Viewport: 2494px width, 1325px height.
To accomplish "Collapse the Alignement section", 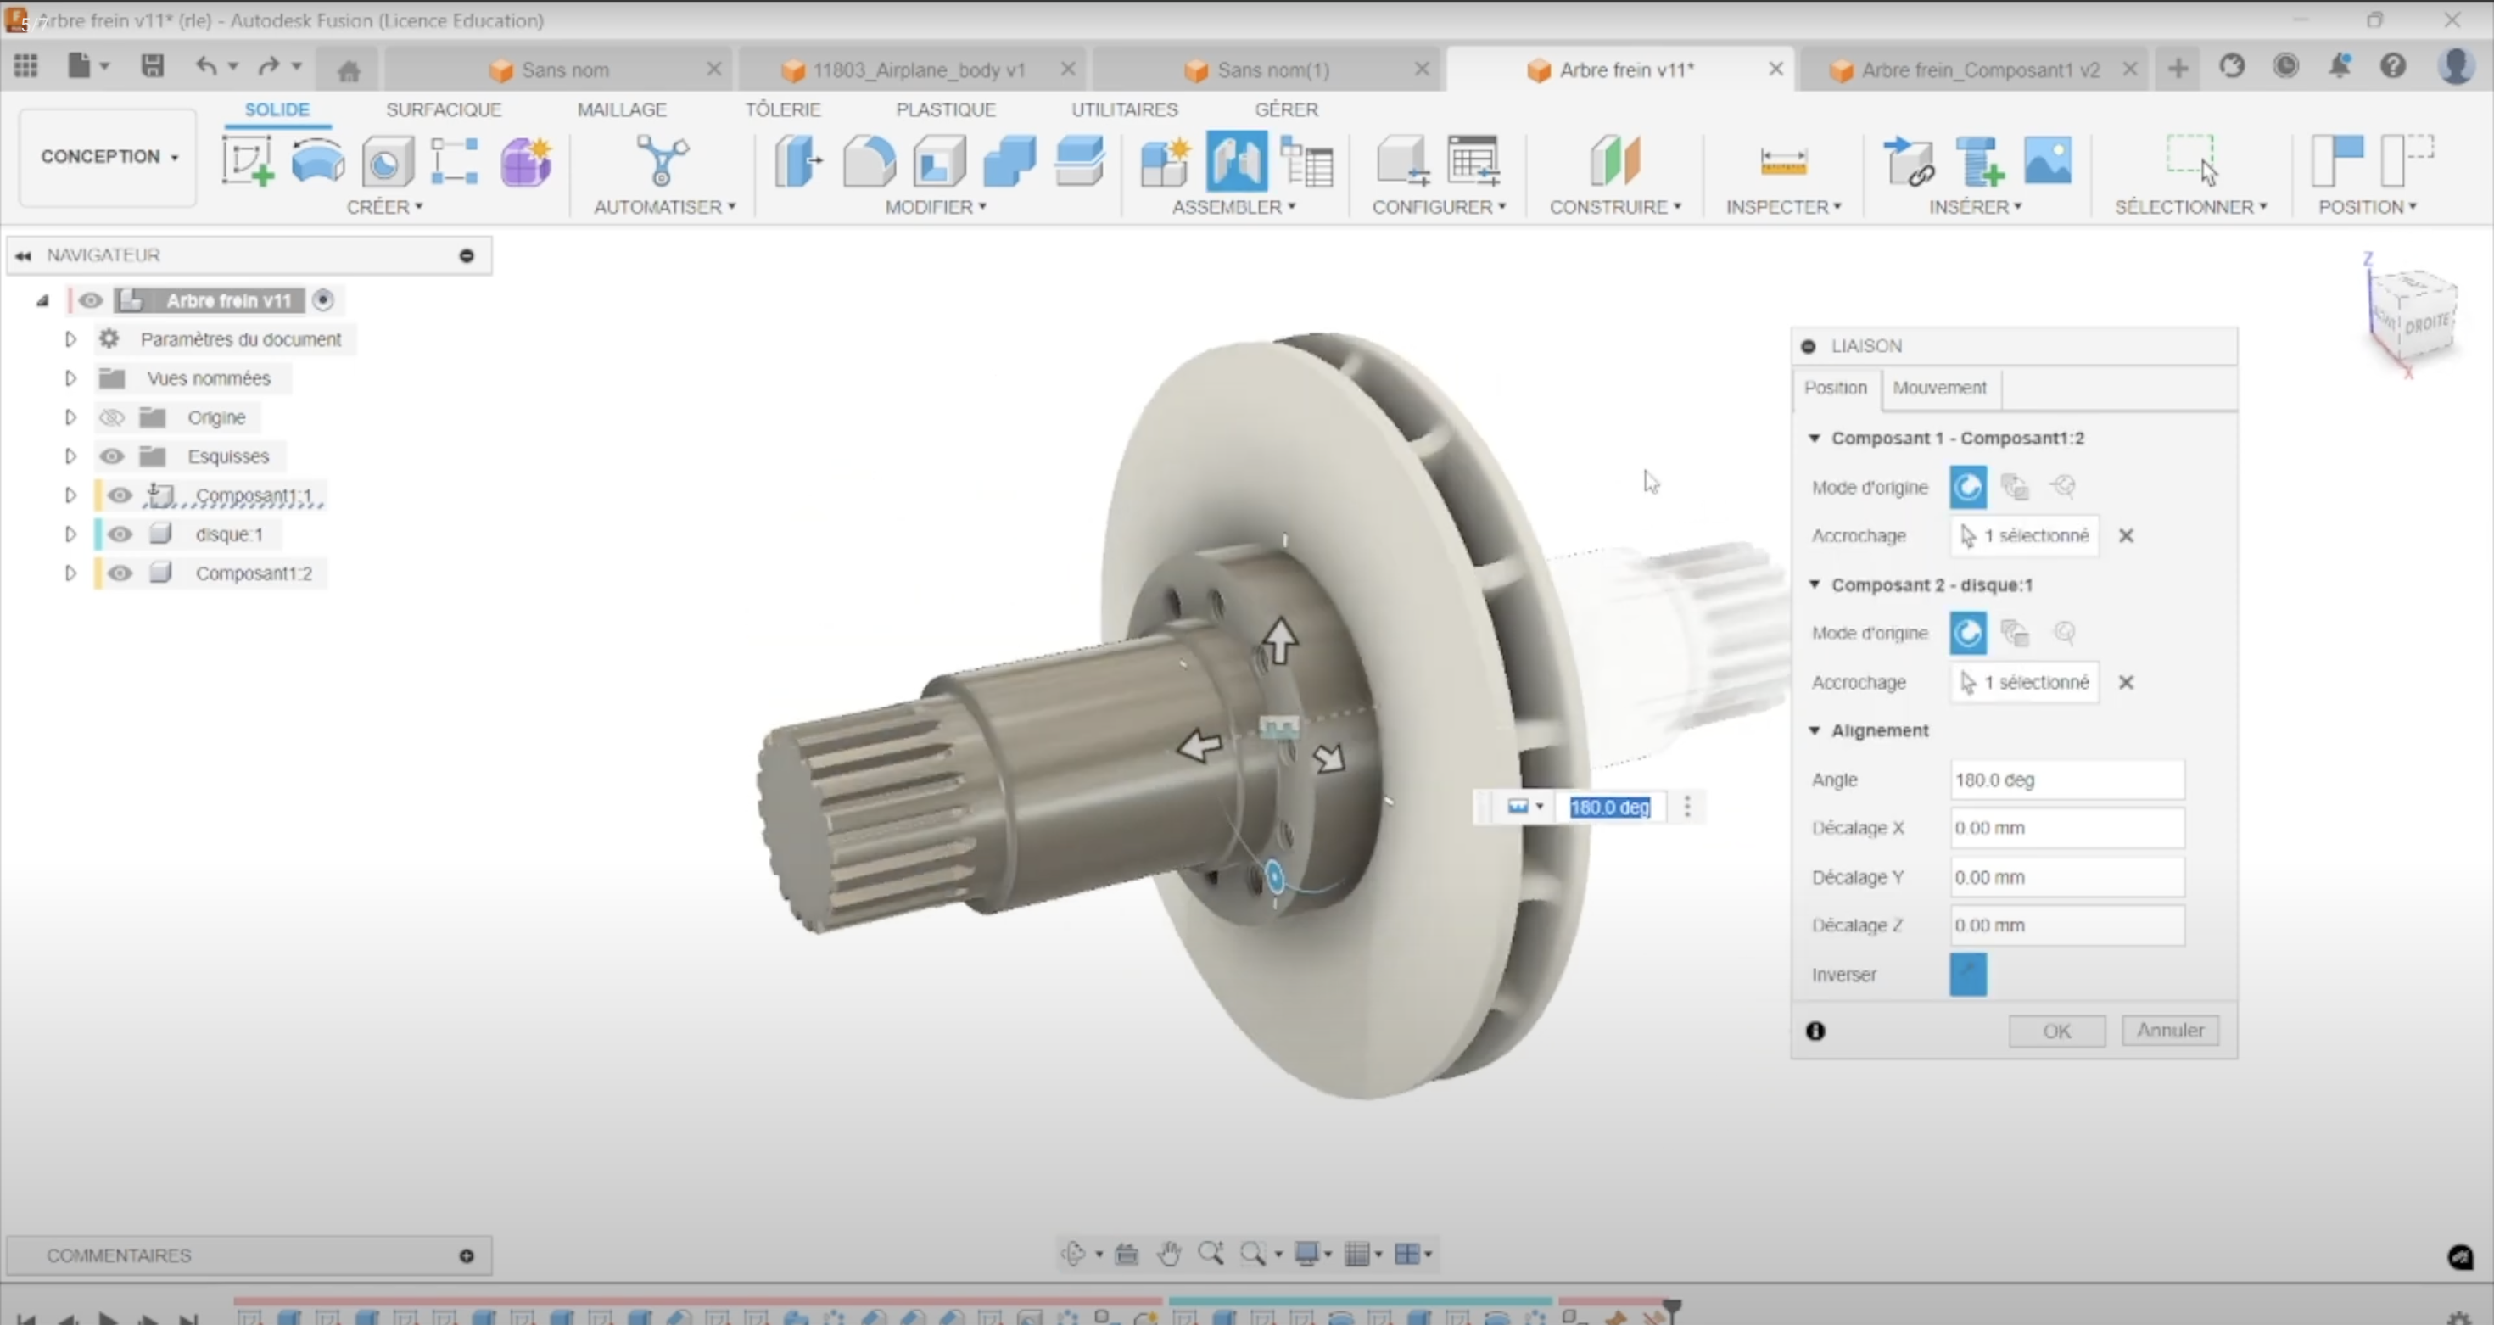I will 1815,730.
